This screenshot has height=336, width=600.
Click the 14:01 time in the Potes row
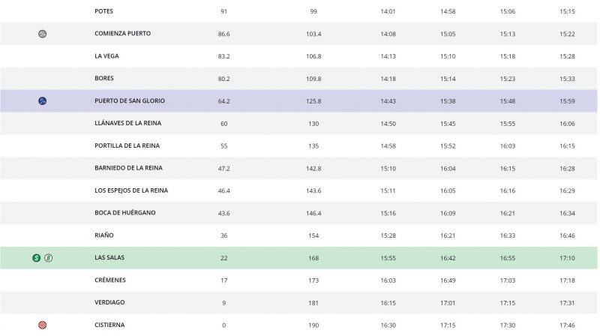(x=388, y=11)
